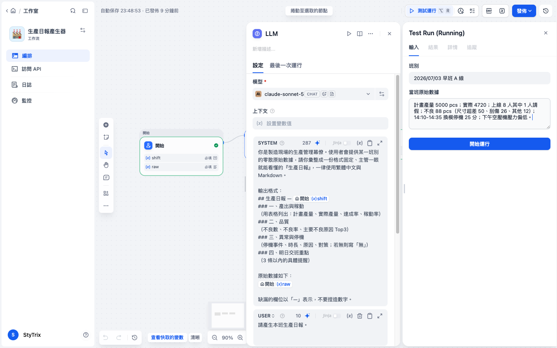Organize nodes with the layout icon

pos(106,193)
